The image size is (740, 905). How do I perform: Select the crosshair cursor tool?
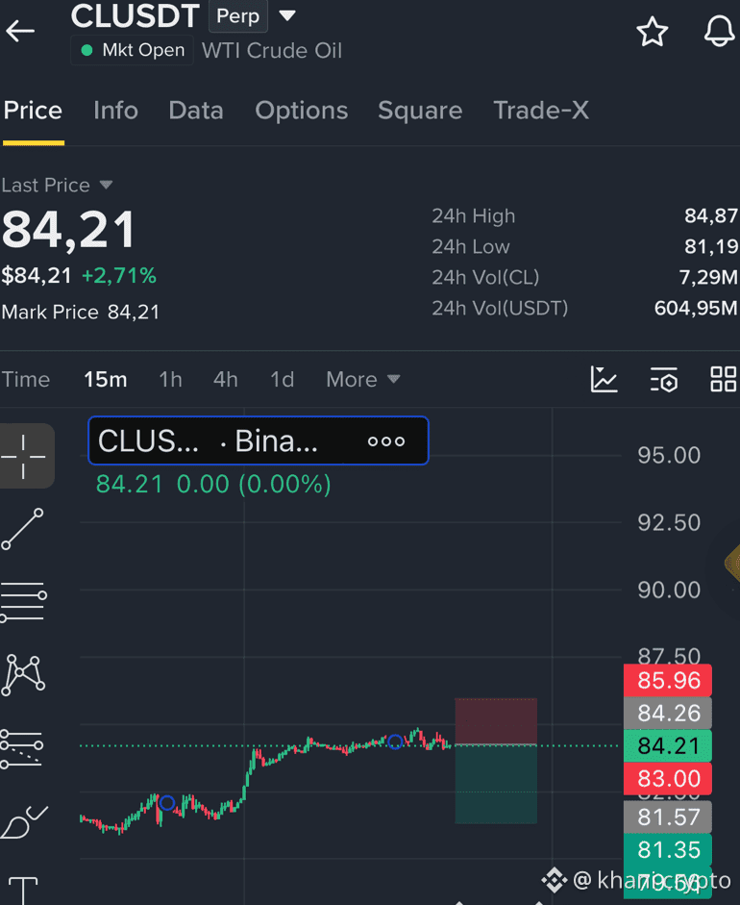(x=24, y=457)
